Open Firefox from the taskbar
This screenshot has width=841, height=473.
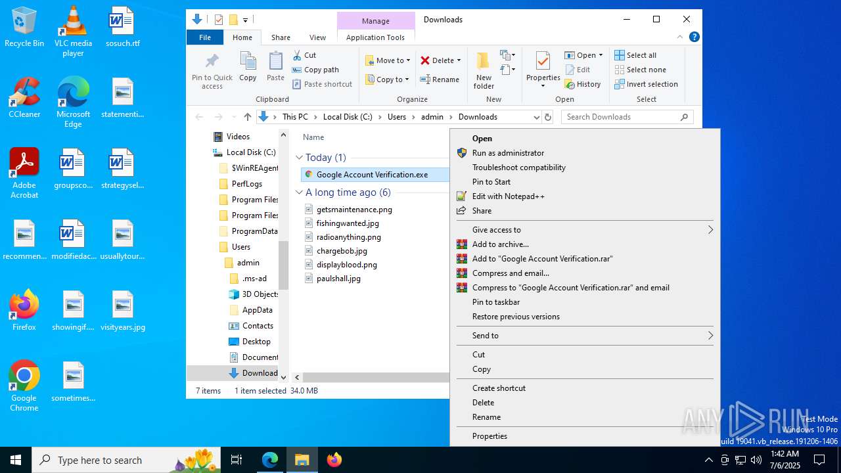(x=334, y=460)
